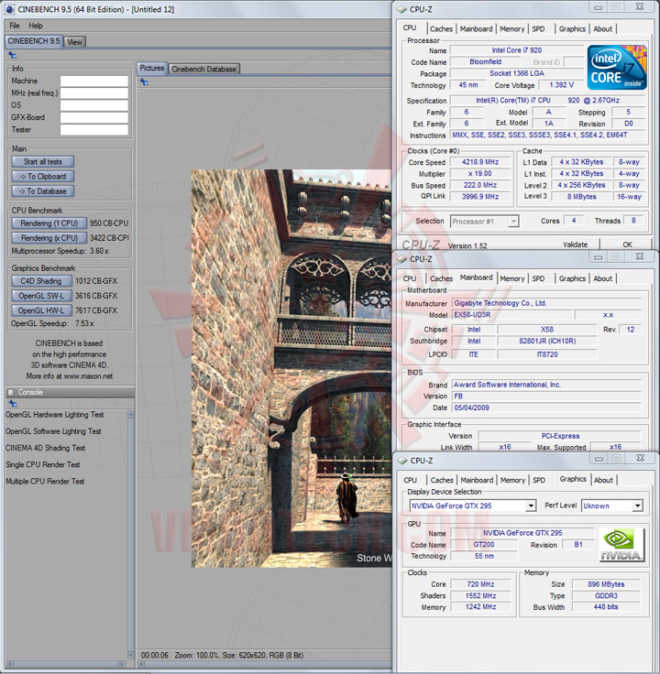The width and height of the screenshot is (660, 674).
Task: Click the console horizontal scrollbar
Action: coord(66,664)
